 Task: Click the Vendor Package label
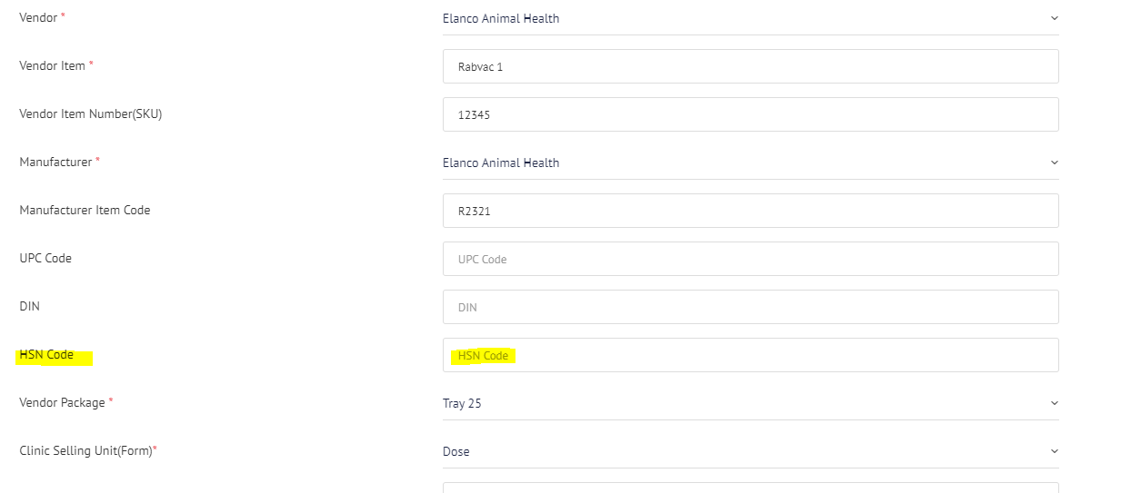pyautogui.click(x=62, y=403)
